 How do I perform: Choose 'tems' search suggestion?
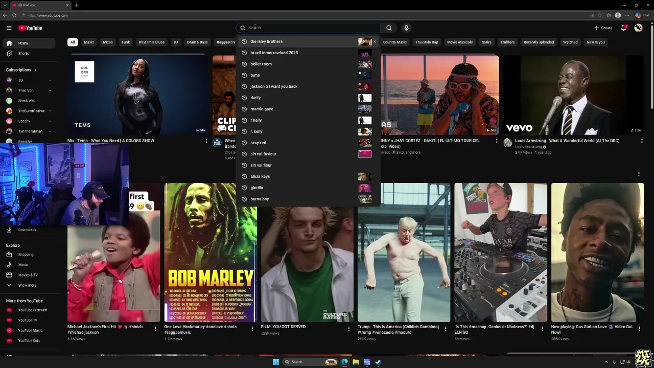tap(309, 75)
